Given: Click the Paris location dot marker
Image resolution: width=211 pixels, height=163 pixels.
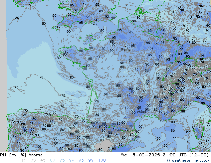Looking at the screenshot, I should (125, 47).
